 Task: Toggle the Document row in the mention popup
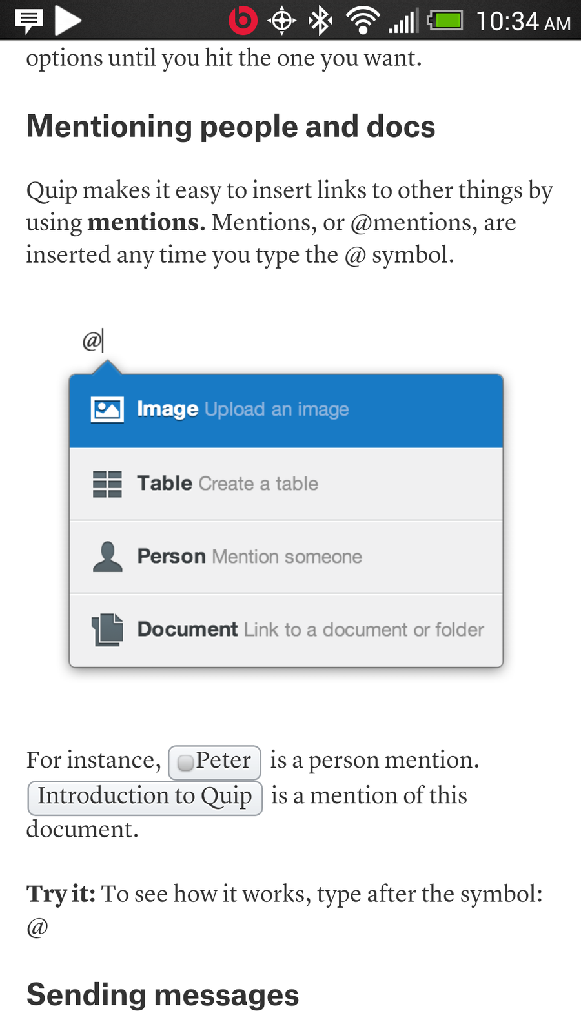[x=285, y=629]
